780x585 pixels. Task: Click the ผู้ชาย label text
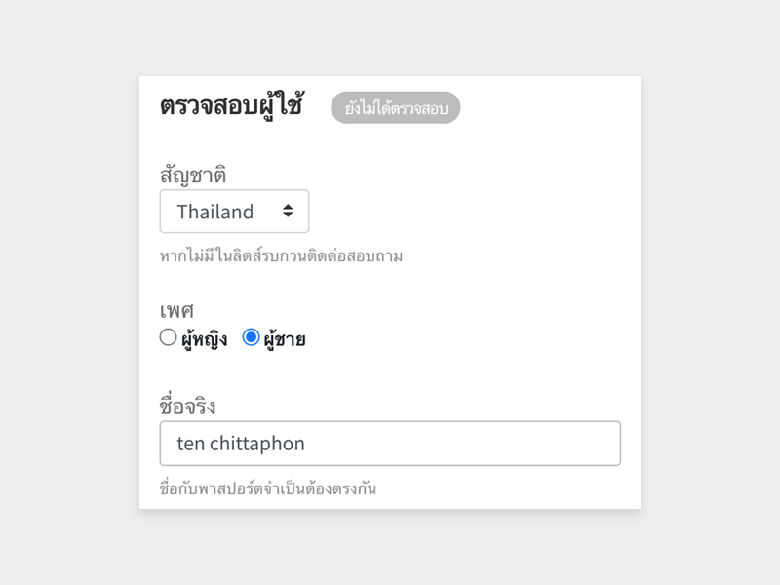point(285,339)
